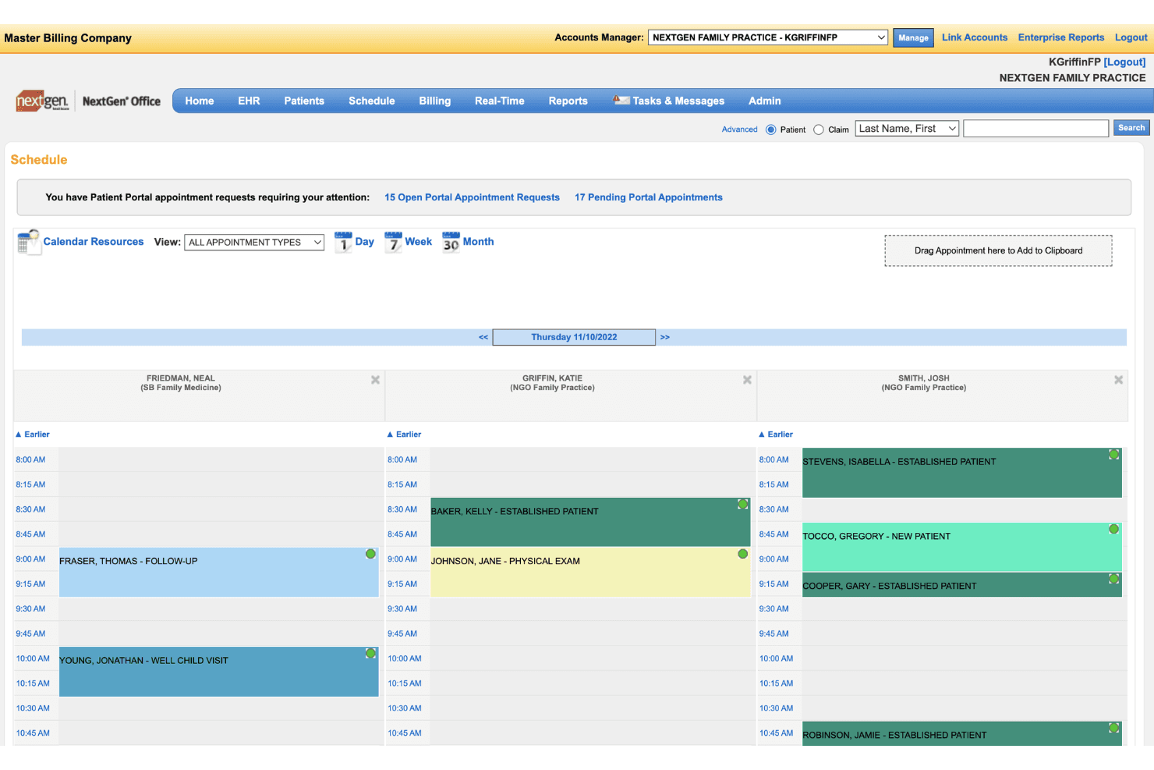Open Fraser, Thomas Follow-Up appointment
Screen dimensions: 1154x770
coord(219,572)
